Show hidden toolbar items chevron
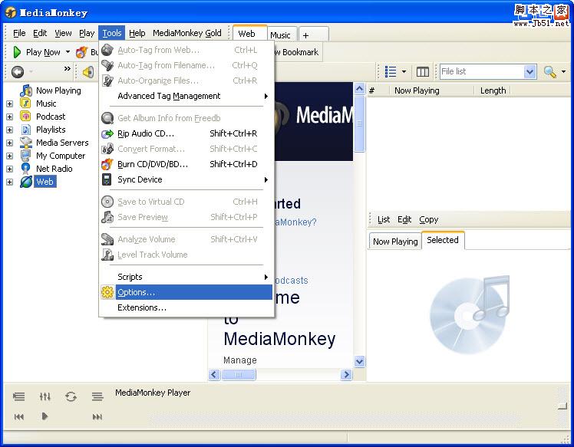The width and height of the screenshot is (574, 447). coord(67,68)
